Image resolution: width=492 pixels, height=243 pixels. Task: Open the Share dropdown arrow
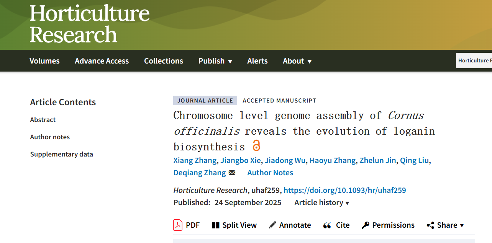[462, 225]
